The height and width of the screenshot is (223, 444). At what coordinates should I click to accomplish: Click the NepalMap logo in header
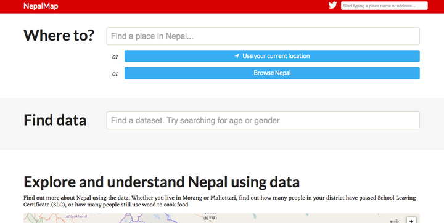click(41, 6)
